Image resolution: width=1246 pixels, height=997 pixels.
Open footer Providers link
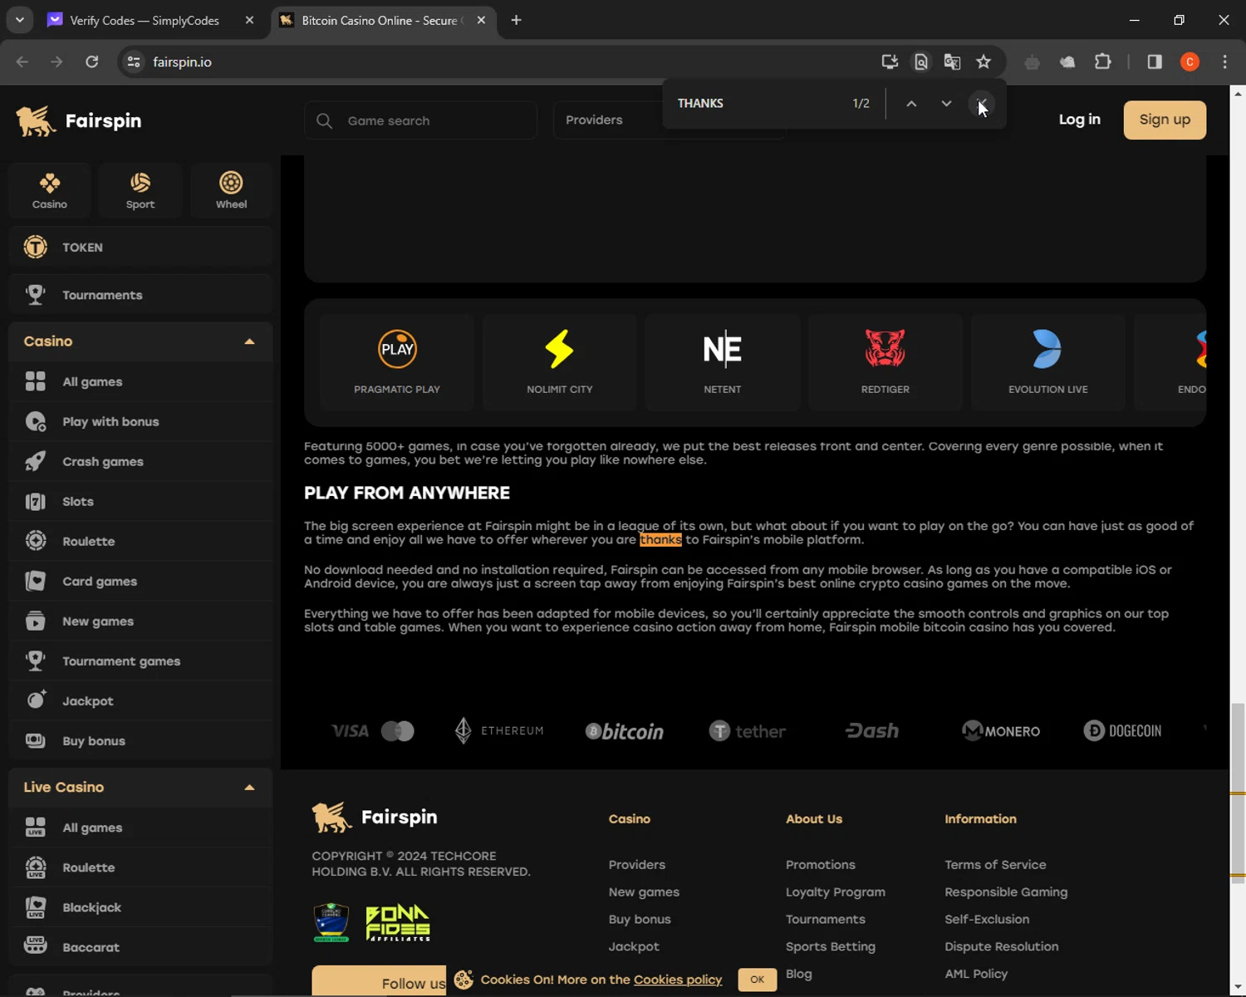(637, 865)
